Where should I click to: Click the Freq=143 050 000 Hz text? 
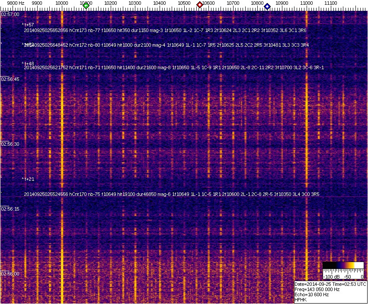tap(317, 289)
